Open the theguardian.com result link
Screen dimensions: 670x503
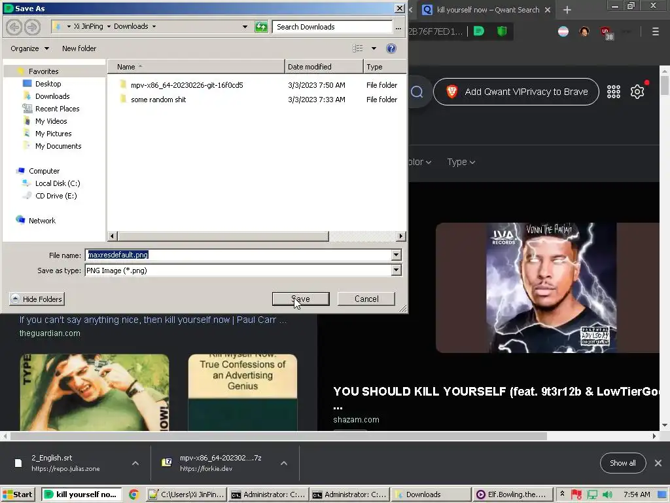[50, 333]
